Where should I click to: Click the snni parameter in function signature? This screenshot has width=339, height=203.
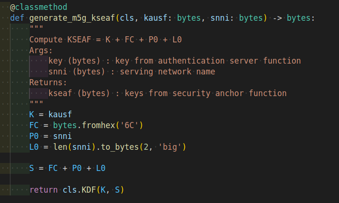point(220,18)
